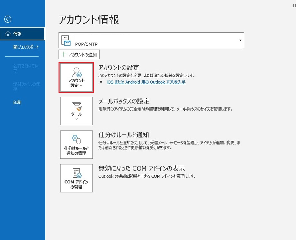Select 印刷 in the left sidebar
The height and width of the screenshot is (240, 296).
click(17, 103)
